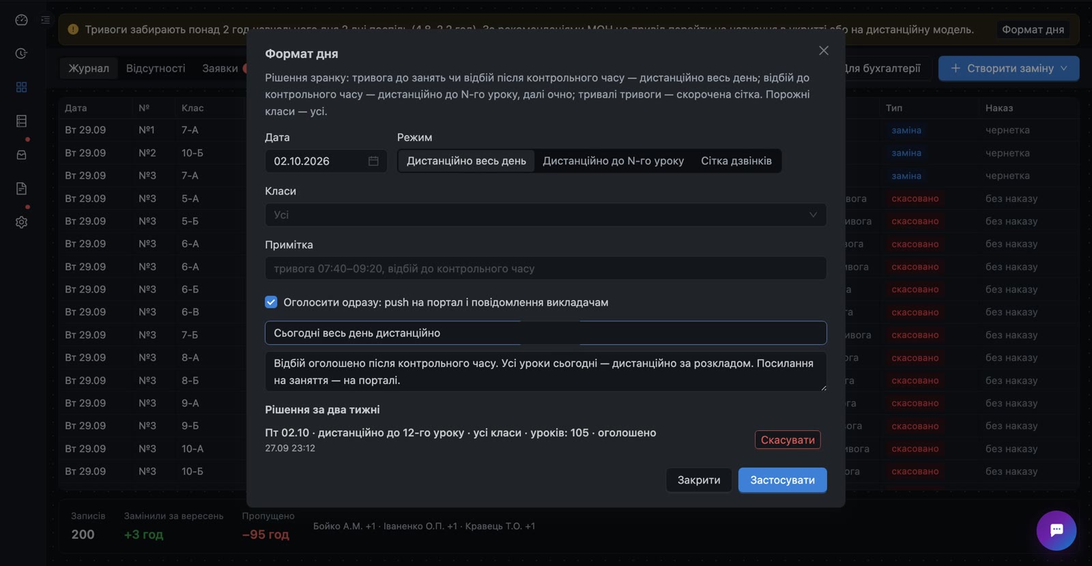Open the inbox icon in sidebar
This screenshot has height=566, width=1092.
tap(21, 155)
